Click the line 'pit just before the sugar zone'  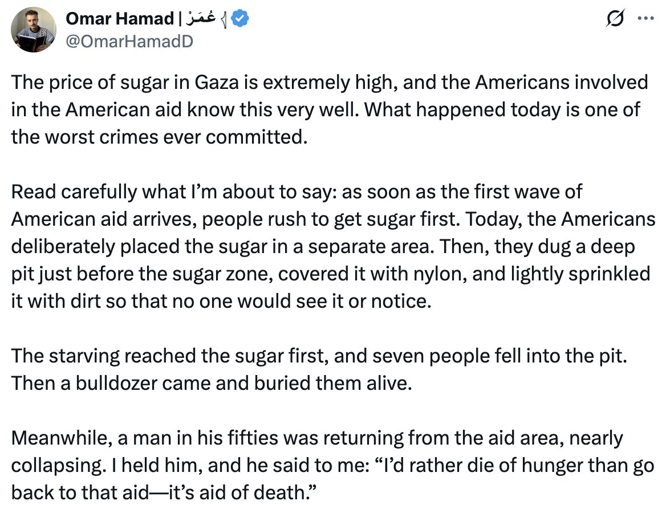(331, 274)
